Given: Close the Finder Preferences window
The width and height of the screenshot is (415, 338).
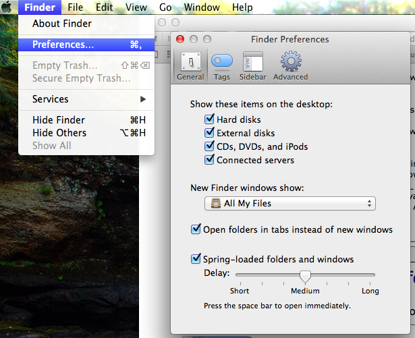Looking at the screenshot, I should 180,39.
